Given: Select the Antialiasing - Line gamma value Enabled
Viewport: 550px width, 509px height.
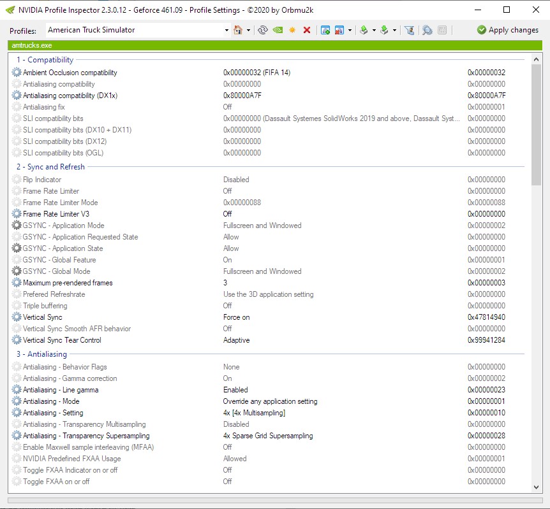Looking at the screenshot, I should click(x=235, y=390).
